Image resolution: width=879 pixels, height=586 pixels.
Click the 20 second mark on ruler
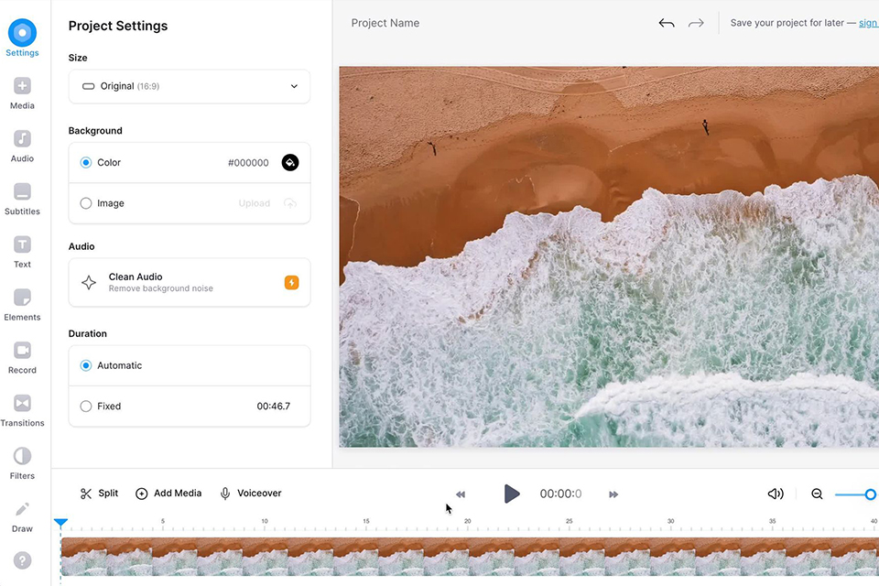468,521
